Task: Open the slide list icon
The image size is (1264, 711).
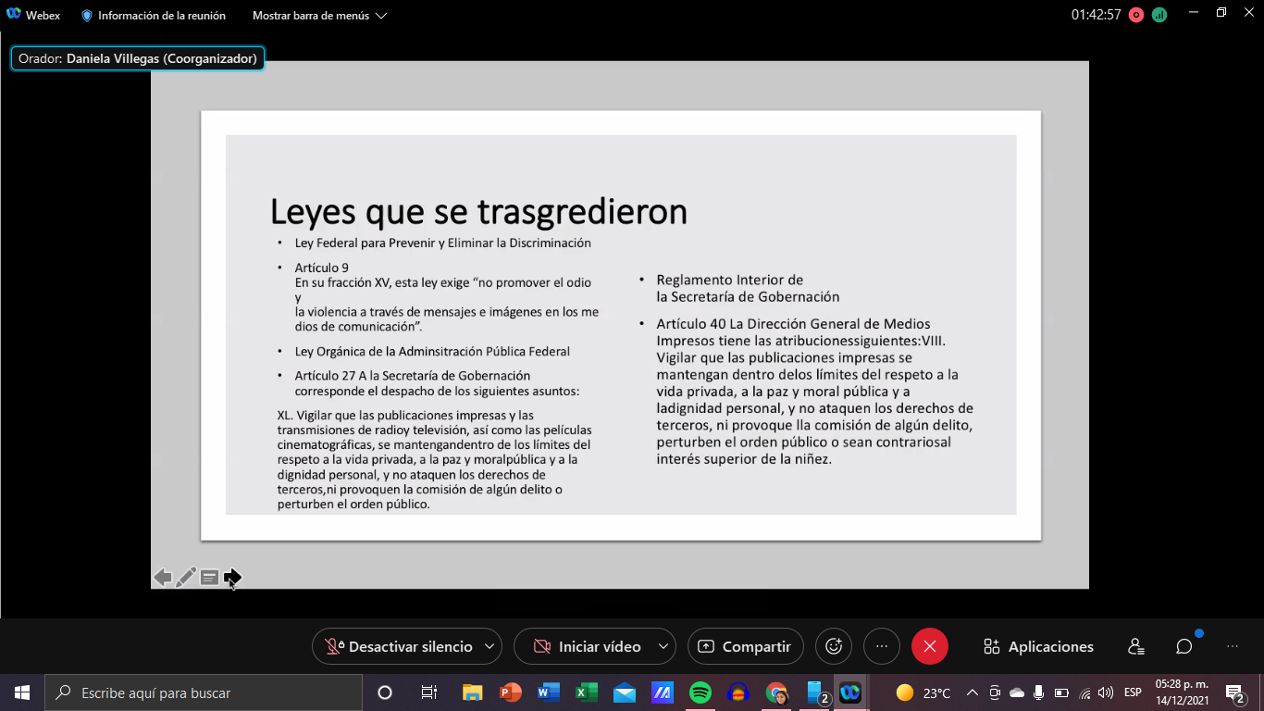Action: [x=209, y=578]
